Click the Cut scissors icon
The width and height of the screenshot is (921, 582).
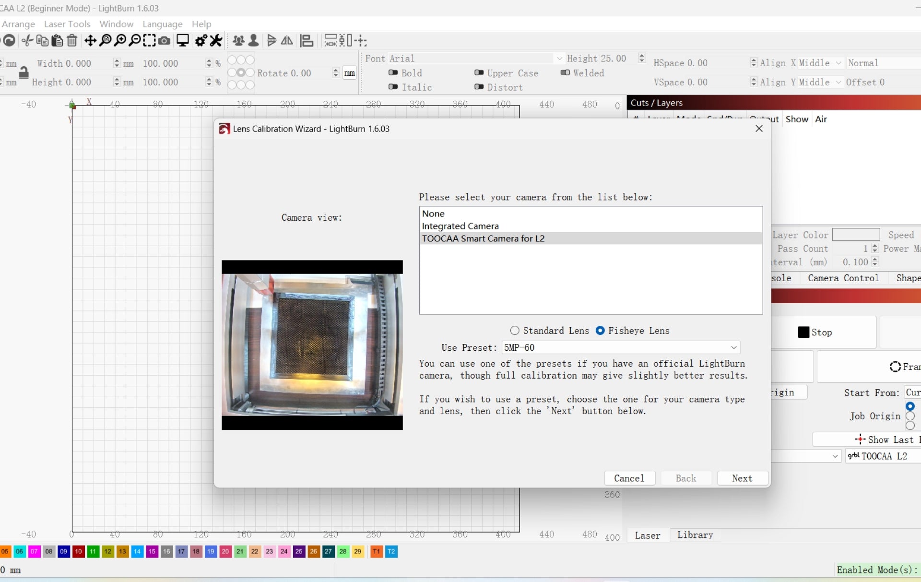tap(27, 41)
